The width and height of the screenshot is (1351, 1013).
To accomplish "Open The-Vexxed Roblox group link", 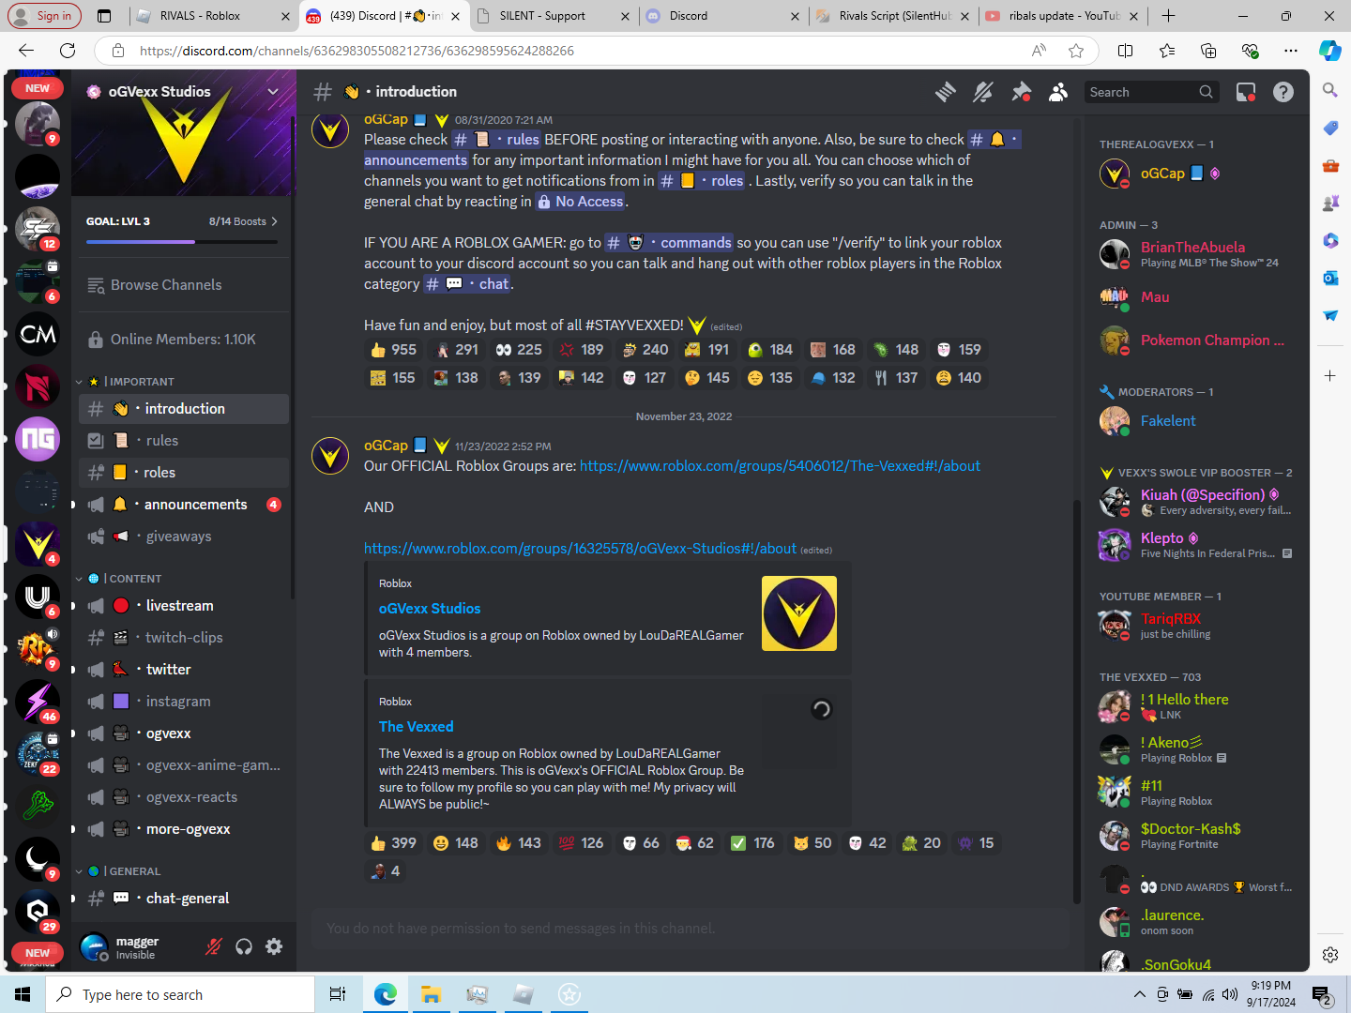I will 780,466.
